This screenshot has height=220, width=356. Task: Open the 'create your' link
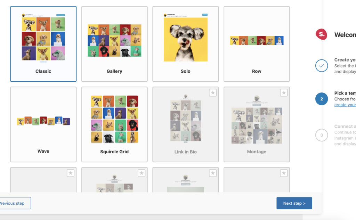[345, 105]
